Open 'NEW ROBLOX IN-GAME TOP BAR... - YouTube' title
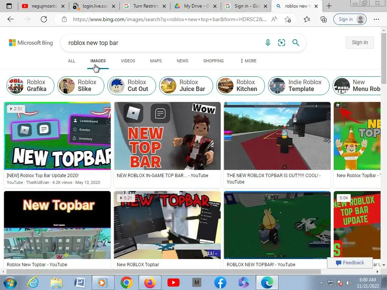The image size is (387, 290). pyautogui.click(x=163, y=175)
